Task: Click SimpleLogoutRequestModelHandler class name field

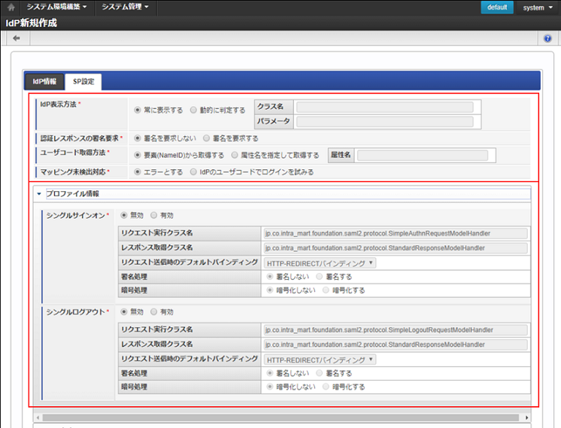Action: [x=396, y=330]
